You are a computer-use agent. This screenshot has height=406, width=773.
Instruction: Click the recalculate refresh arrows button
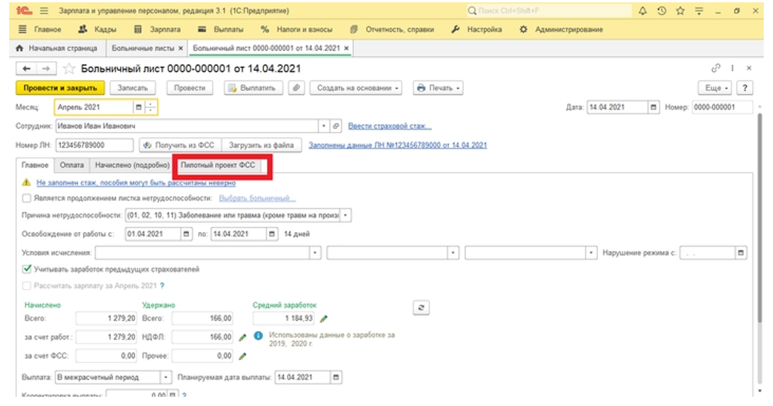420,307
